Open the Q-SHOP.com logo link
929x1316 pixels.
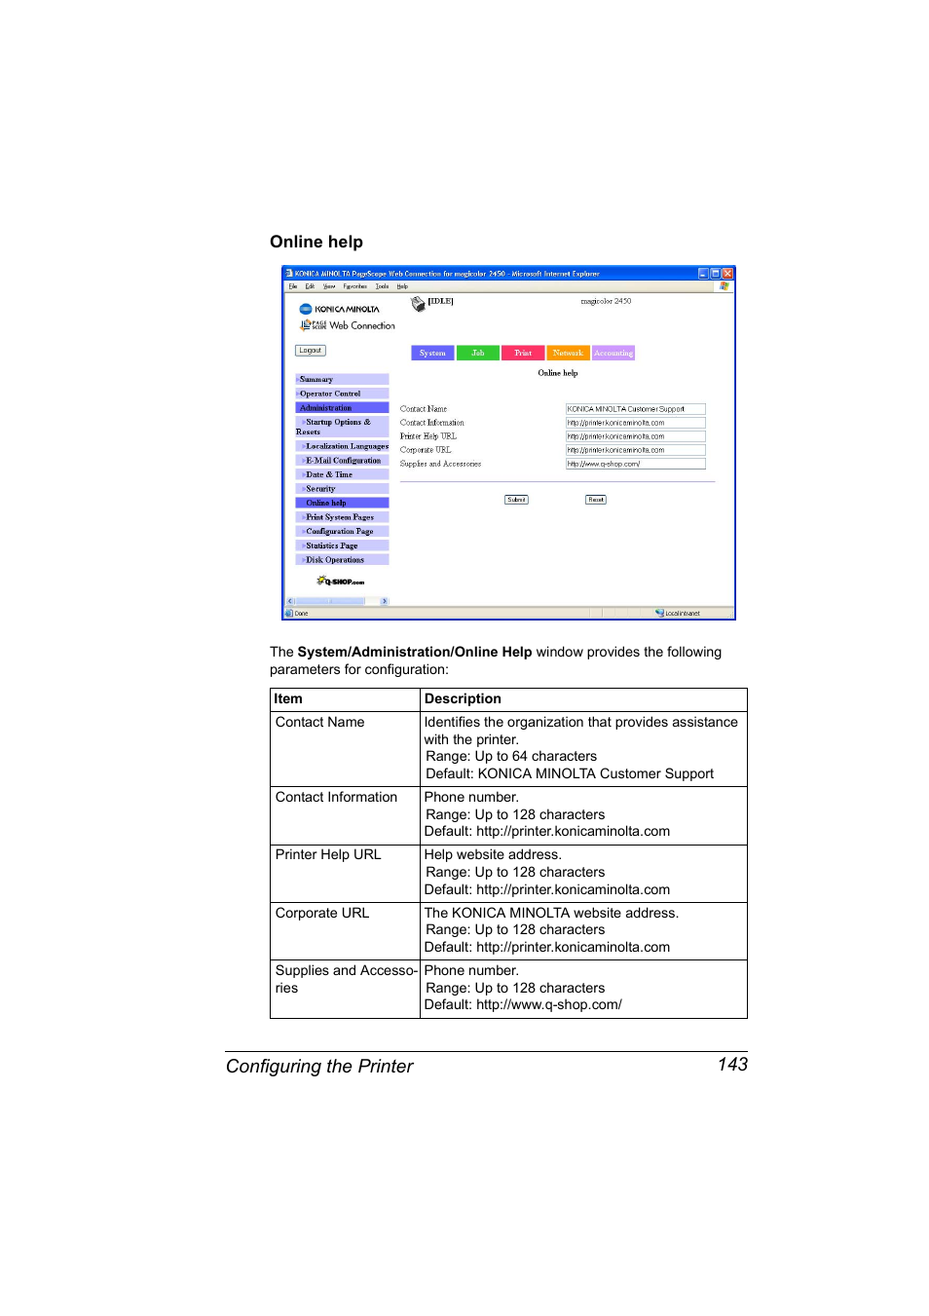pyautogui.click(x=341, y=582)
